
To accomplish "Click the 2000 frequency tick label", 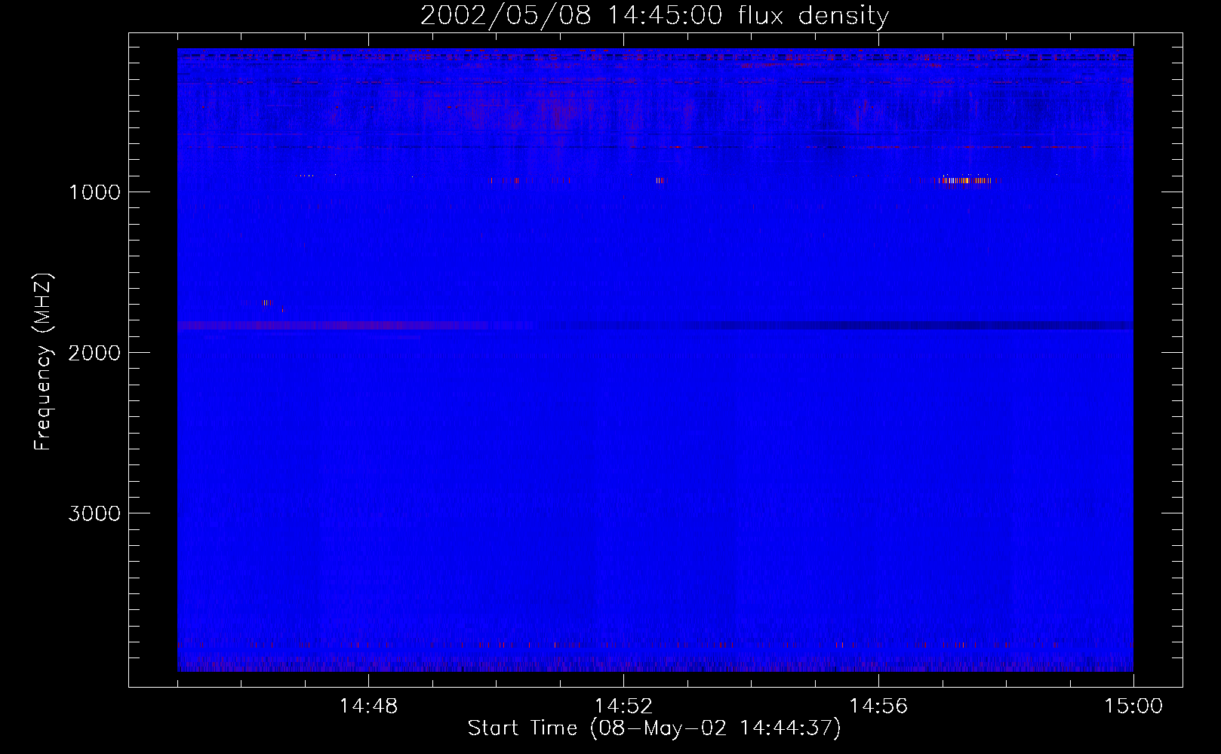I will pyautogui.click(x=94, y=353).
